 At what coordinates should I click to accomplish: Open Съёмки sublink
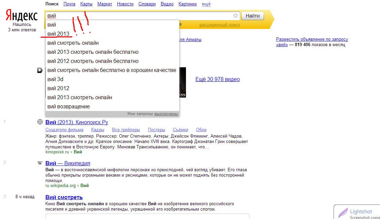pyautogui.click(x=180, y=130)
